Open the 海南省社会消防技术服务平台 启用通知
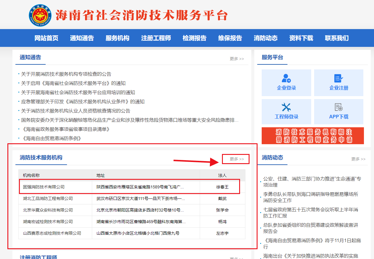374x259 pixels. pos(73,83)
